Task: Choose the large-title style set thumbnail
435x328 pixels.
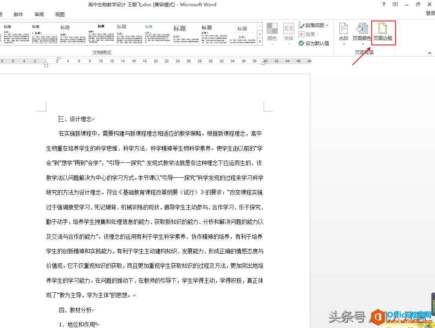Action: [x=180, y=34]
